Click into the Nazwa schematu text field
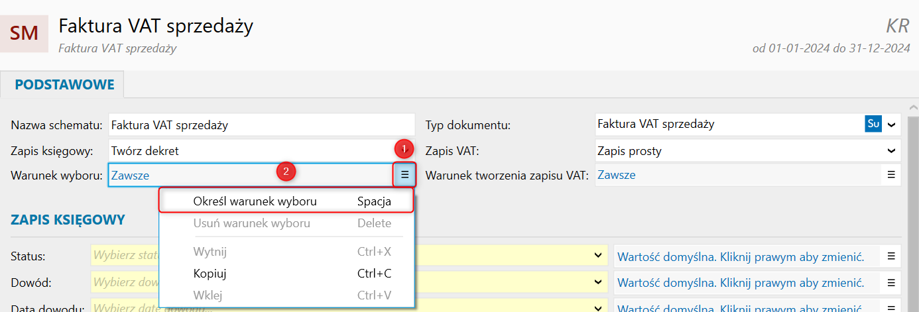Image resolution: width=919 pixels, height=312 pixels. pos(261,124)
